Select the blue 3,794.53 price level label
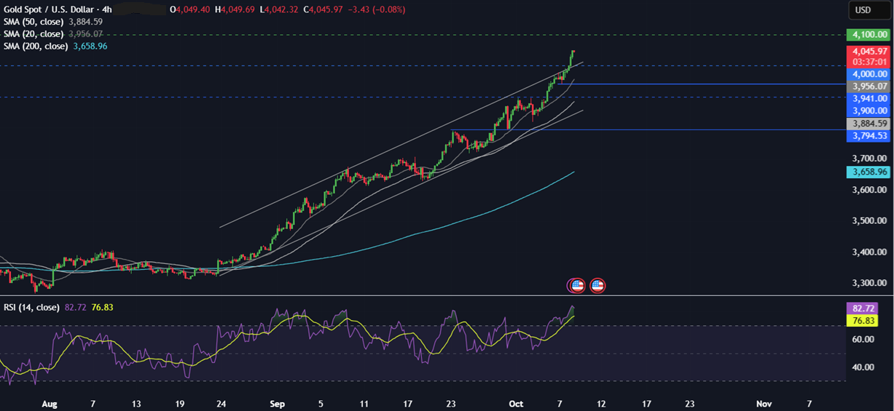Image resolution: width=894 pixels, height=411 pixels. [867, 135]
